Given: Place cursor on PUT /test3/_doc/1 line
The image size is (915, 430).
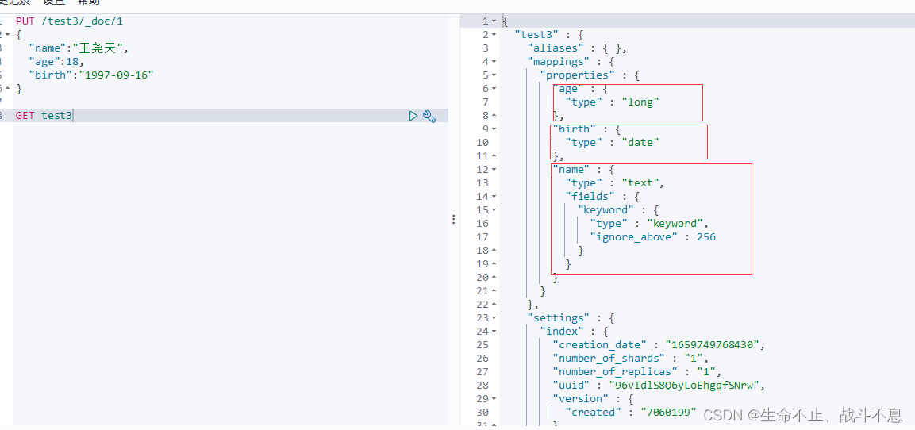Looking at the screenshot, I should [x=70, y=21].
